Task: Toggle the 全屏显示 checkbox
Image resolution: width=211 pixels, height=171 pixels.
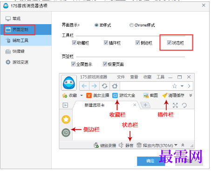Action: pos(73,64)
